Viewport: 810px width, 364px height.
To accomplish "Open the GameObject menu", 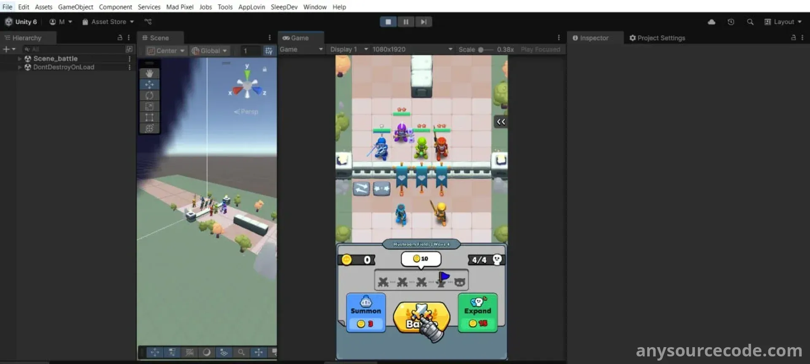I will [x=76, y=7].
